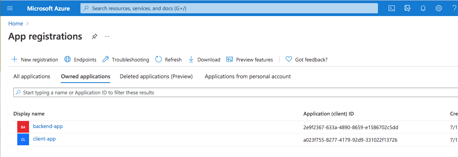Click the red backend-app avatar icon

coord(23,127)
